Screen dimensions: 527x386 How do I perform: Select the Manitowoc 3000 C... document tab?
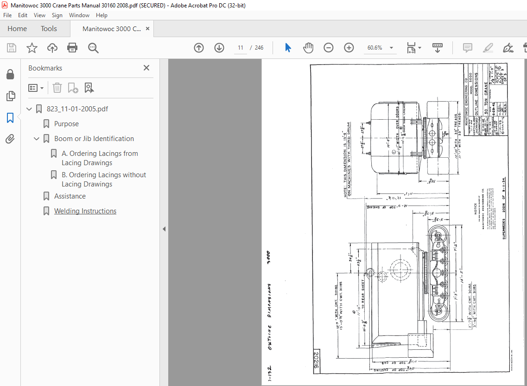tap(112, 29)
